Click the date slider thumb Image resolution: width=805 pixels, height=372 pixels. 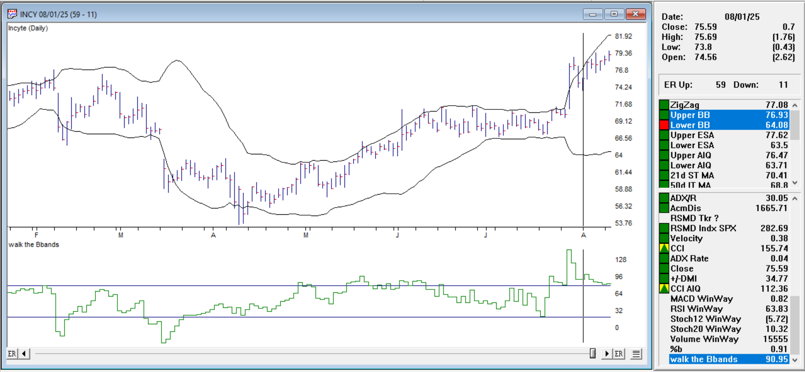coord(593,354)
